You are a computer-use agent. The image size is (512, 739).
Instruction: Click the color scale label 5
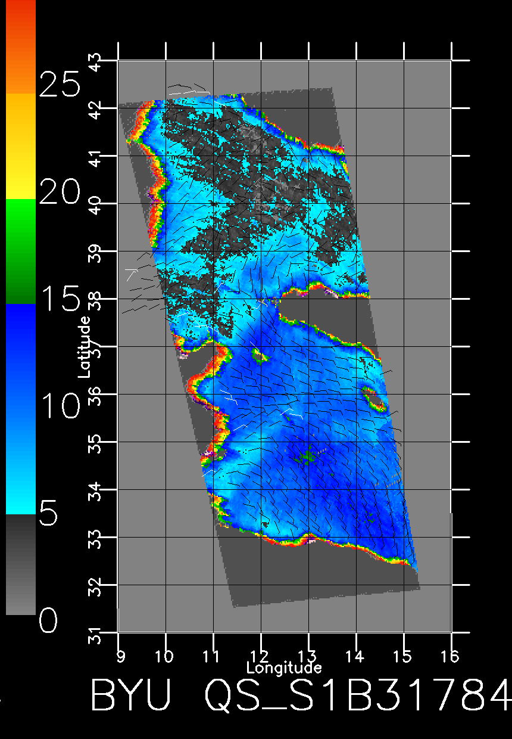pos(48,514)
